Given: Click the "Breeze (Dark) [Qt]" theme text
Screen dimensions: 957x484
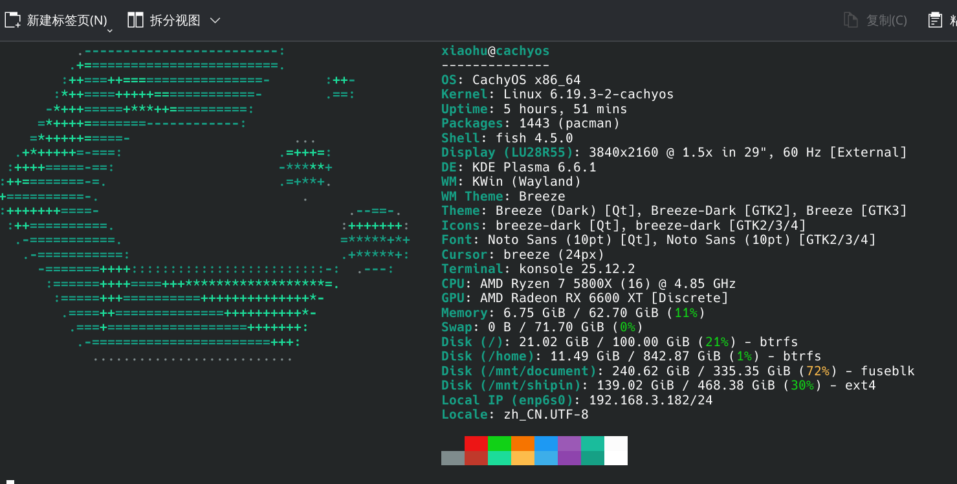Looking at the screenshot, I should click(x=566, y=211).
